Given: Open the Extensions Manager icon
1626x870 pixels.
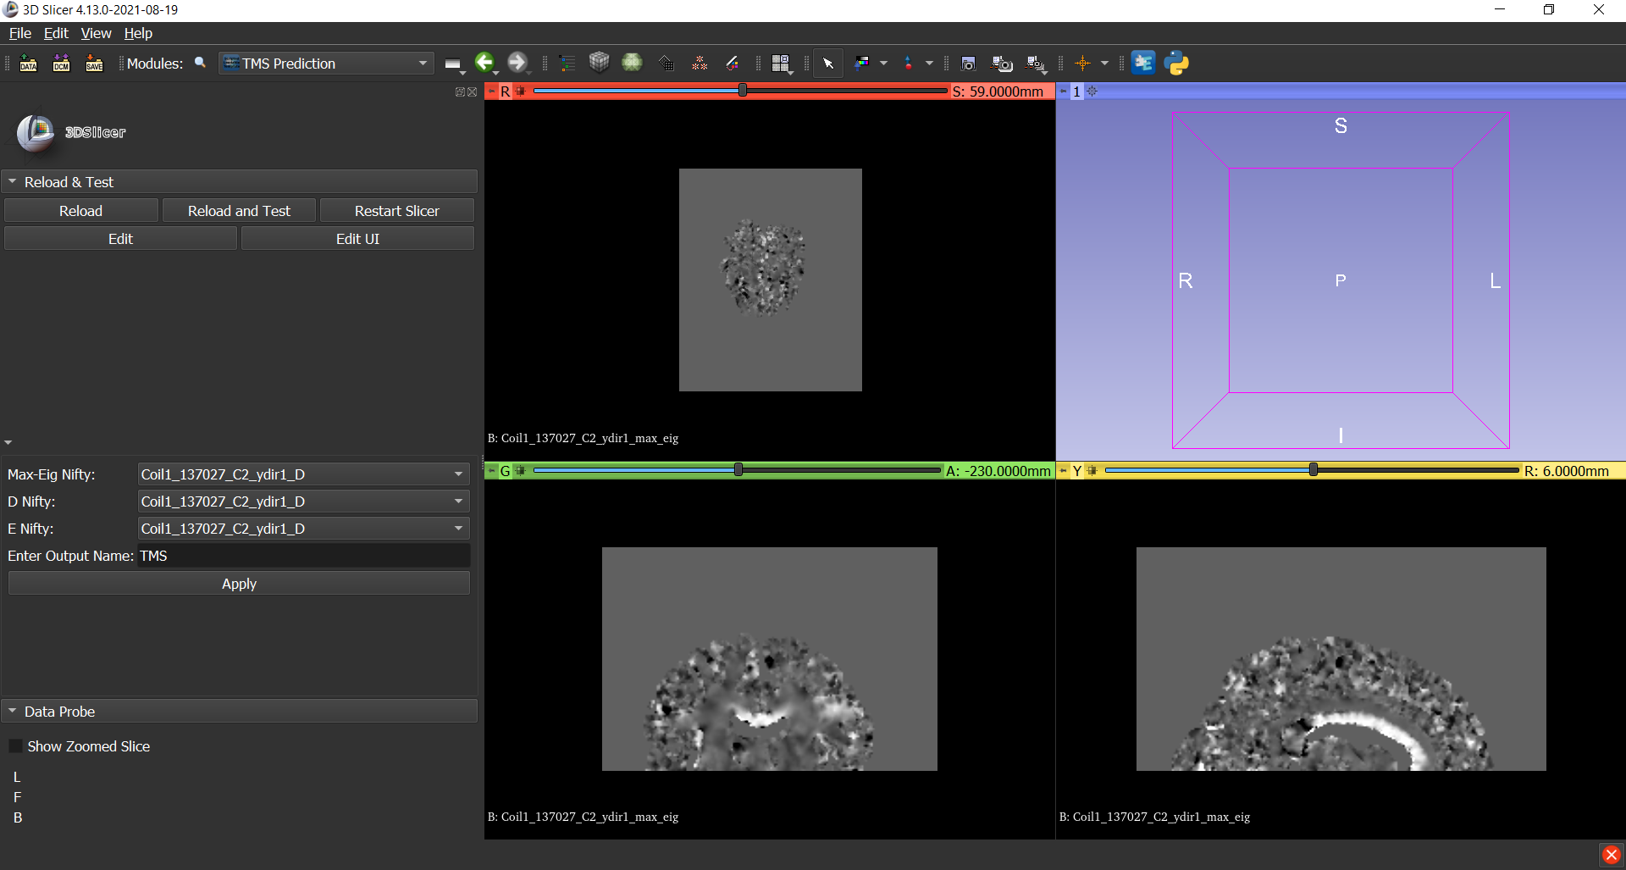Looking at the screenshot, I should tap(1143, 64).
